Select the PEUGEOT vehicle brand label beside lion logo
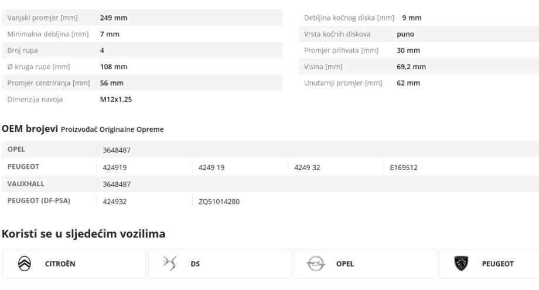Image resolution: width=539 pixels, height=290 pixels. [x=499, y=264]
